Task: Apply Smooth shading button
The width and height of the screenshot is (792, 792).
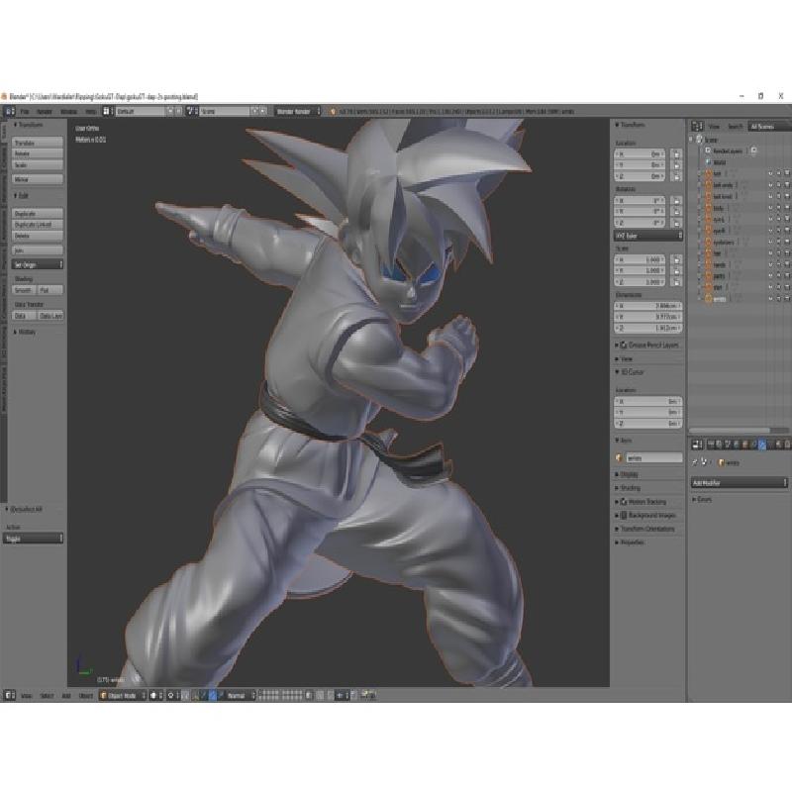Action: [24, 290]
